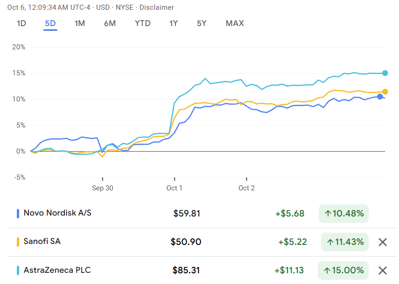
Task: Select the 5D time range tab
Action: click(x=50, y=23)
